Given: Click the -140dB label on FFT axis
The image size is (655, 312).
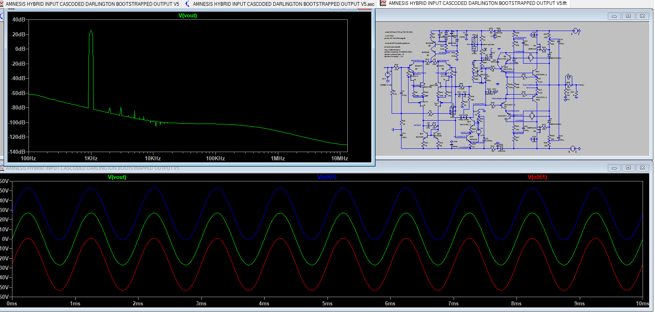Looking at the screenshot, I should [17, 152].
